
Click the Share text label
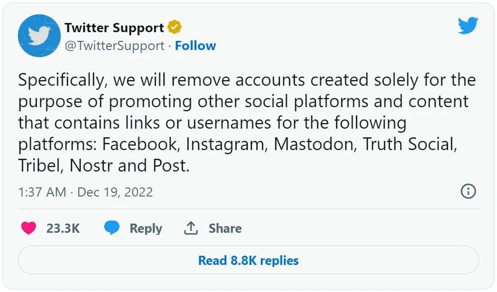(x=225, y=228)
